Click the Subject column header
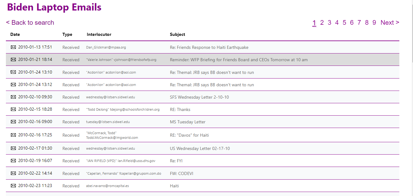Viewport: 413px width, 196px height. tap(177, 34)
